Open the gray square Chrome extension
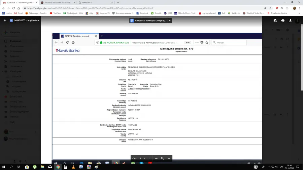 (x=282, y=8)
